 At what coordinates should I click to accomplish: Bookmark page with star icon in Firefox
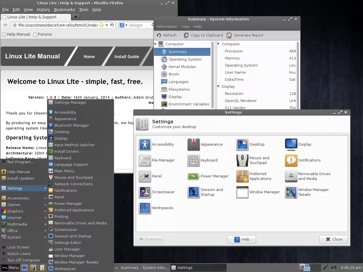point(102,25)
